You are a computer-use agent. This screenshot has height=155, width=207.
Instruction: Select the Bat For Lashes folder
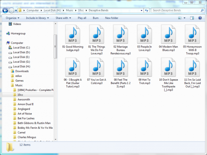(26, 118)
